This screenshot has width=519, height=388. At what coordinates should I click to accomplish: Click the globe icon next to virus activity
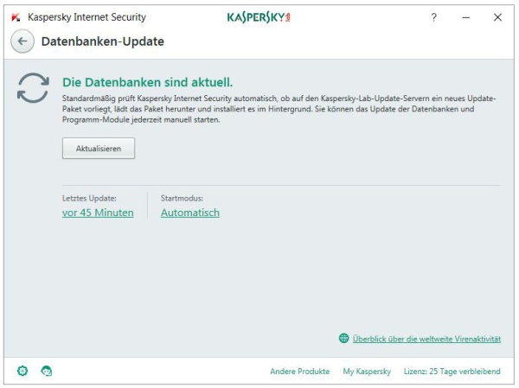tap(344, 338)
